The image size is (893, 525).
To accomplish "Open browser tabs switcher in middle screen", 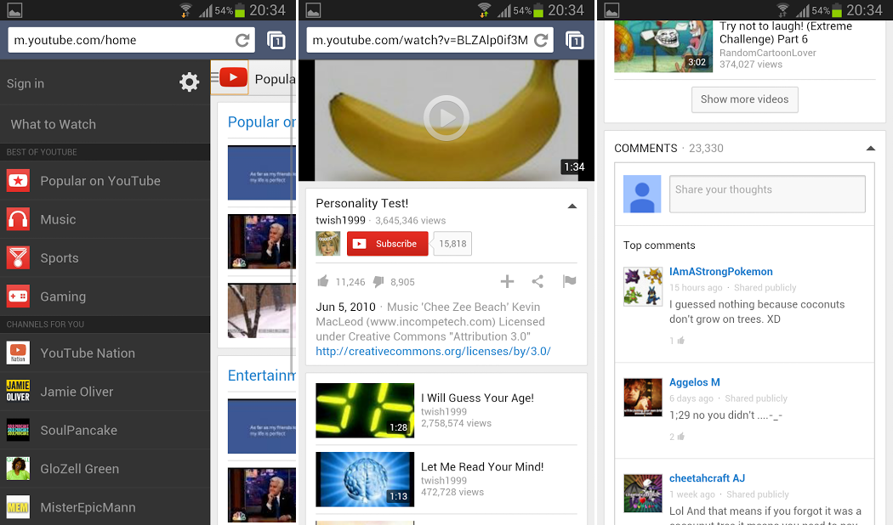I will click(x=575, y=41).
